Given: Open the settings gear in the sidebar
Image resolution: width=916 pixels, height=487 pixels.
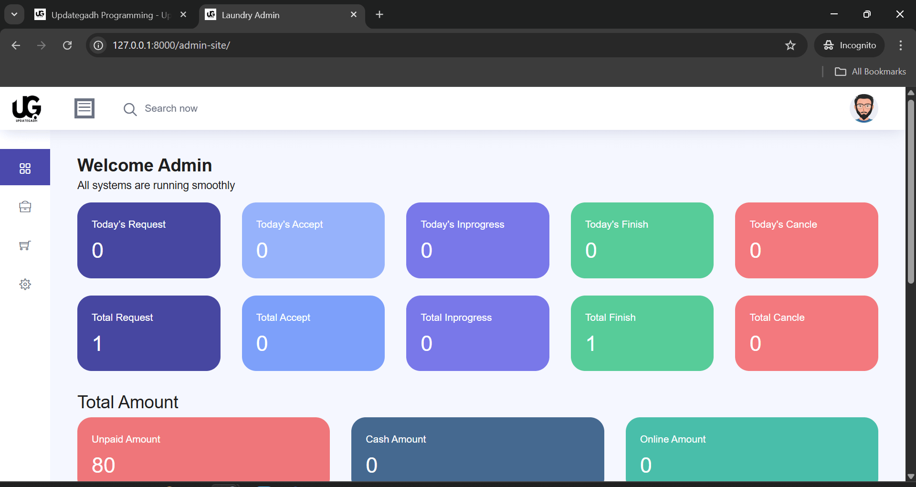Looking at the screenshot, I should click(25, 284).
